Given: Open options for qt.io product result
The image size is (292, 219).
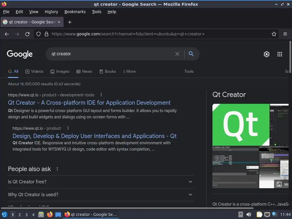Looking at the screenshot, I should pos(68,128).
